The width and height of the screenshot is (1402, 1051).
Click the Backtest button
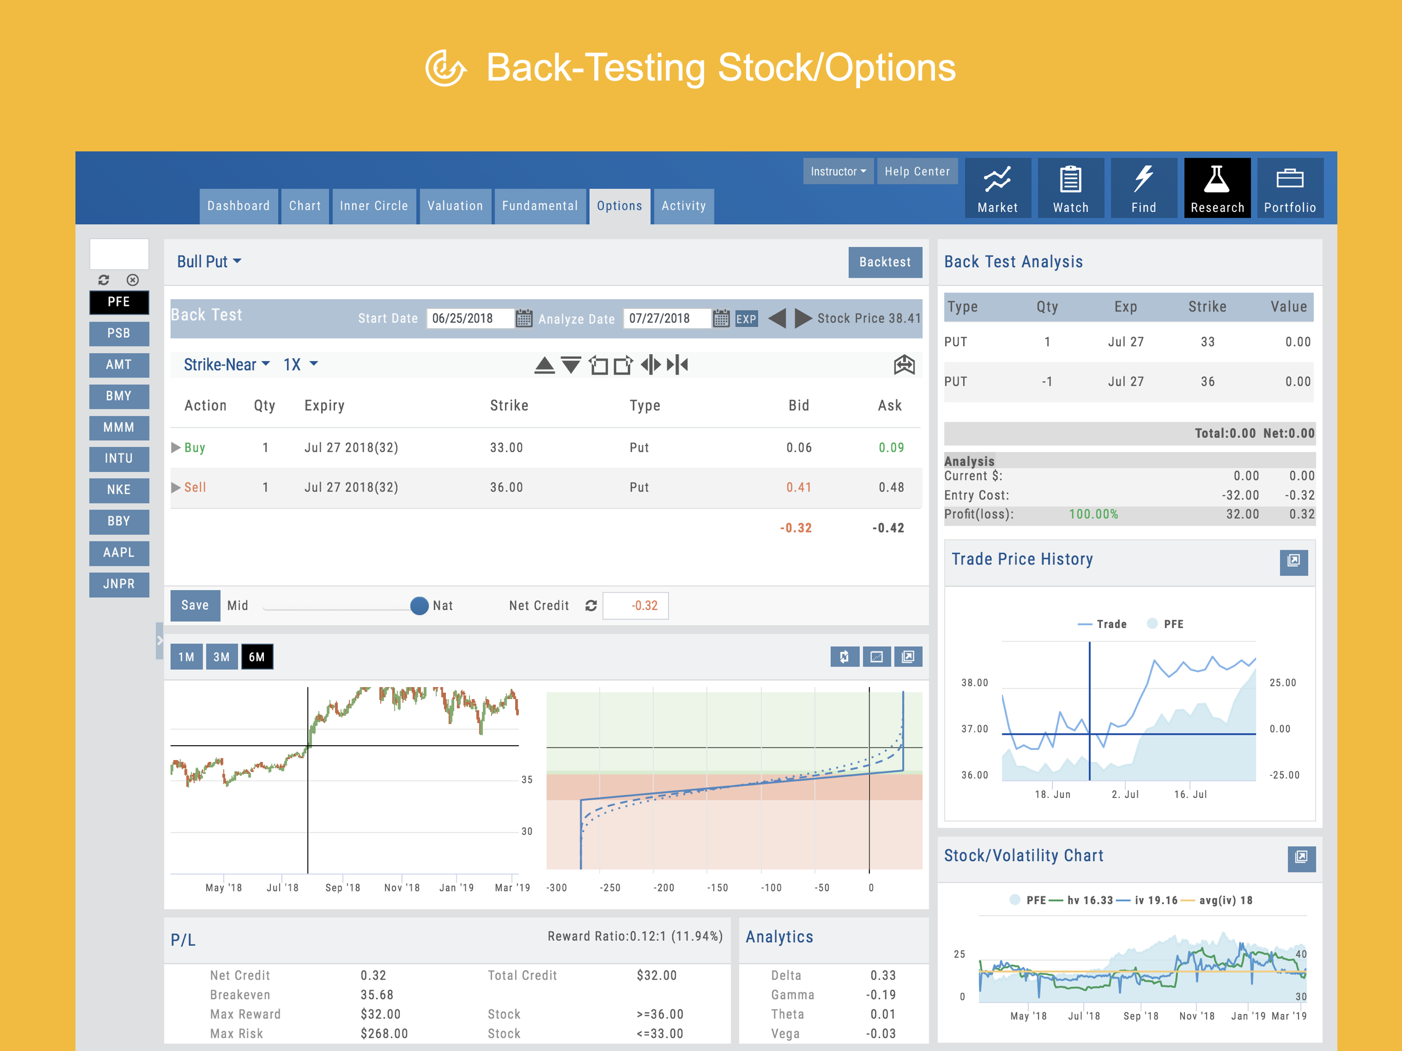(x=884, y=262)
